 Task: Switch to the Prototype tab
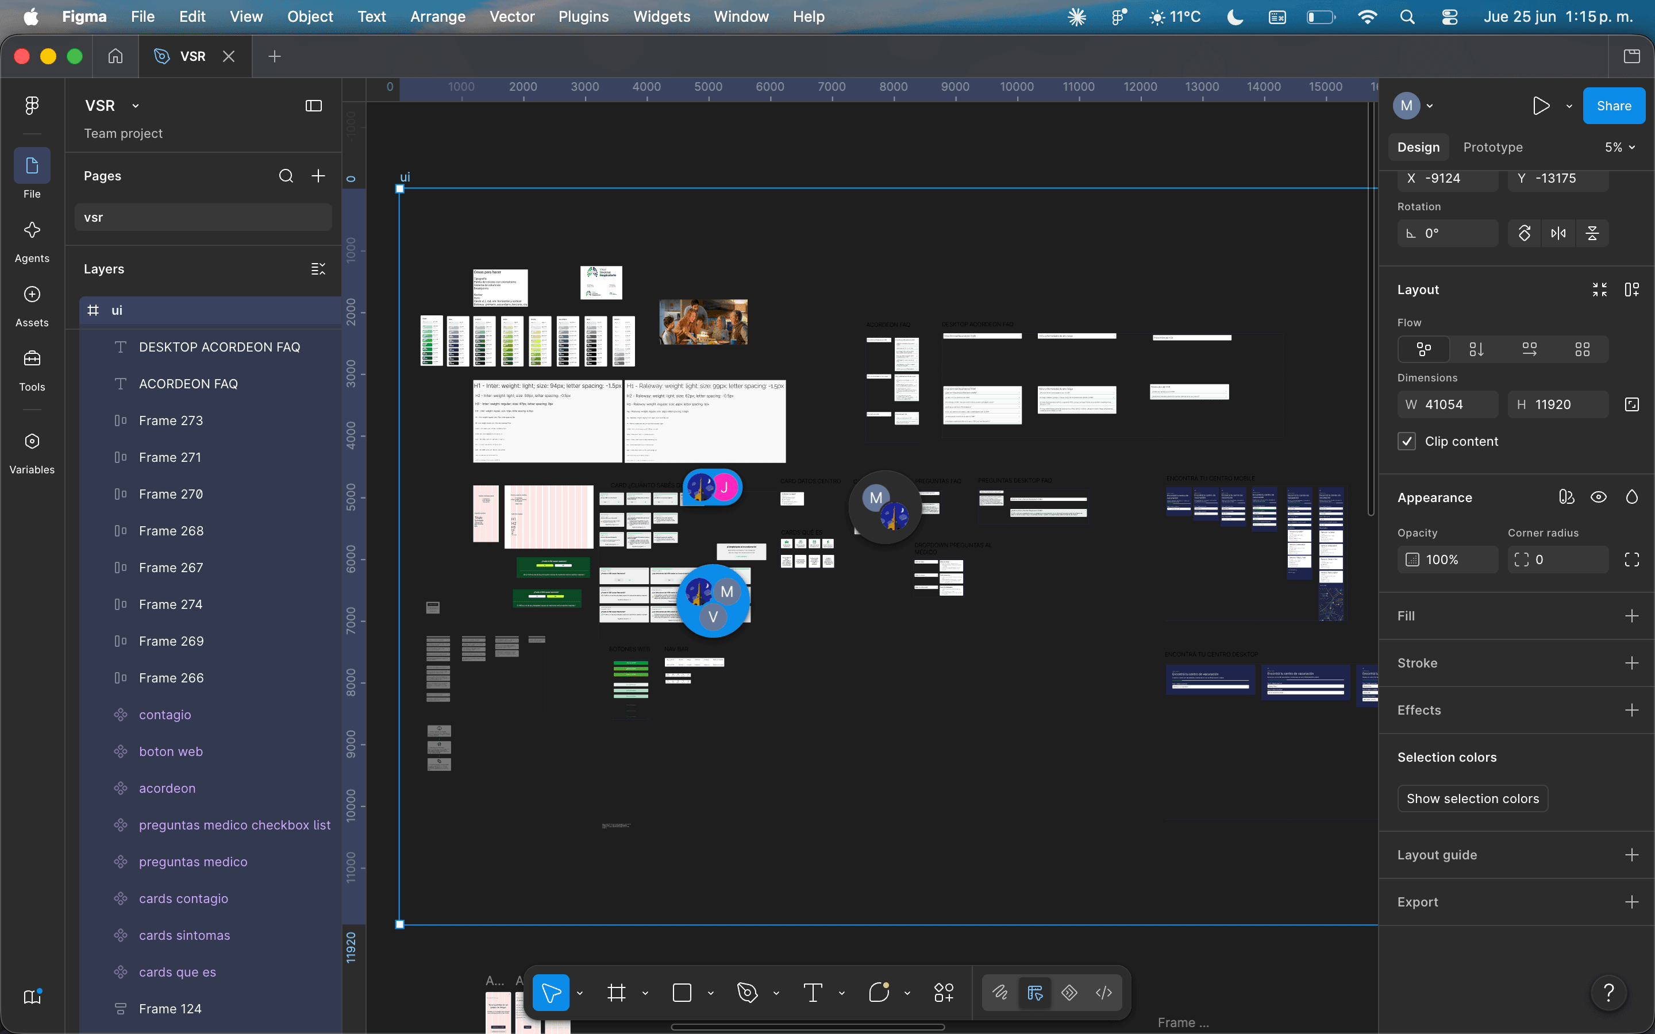[x=1493, y=147]
